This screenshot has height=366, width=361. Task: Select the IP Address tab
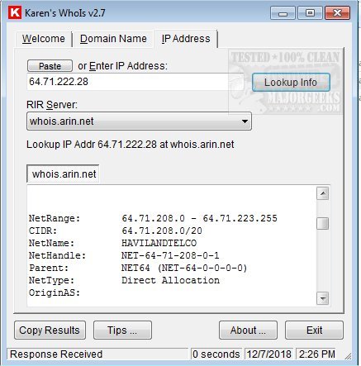point(186,39)
